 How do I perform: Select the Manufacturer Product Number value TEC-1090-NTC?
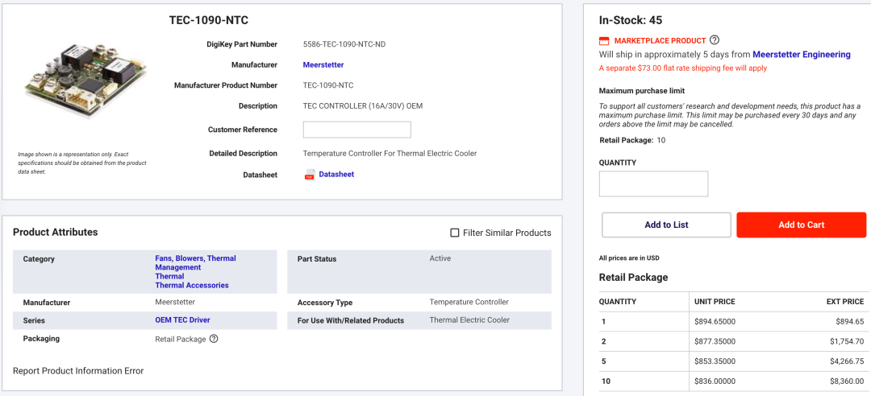pyautogui.click(x=327, y=85)
